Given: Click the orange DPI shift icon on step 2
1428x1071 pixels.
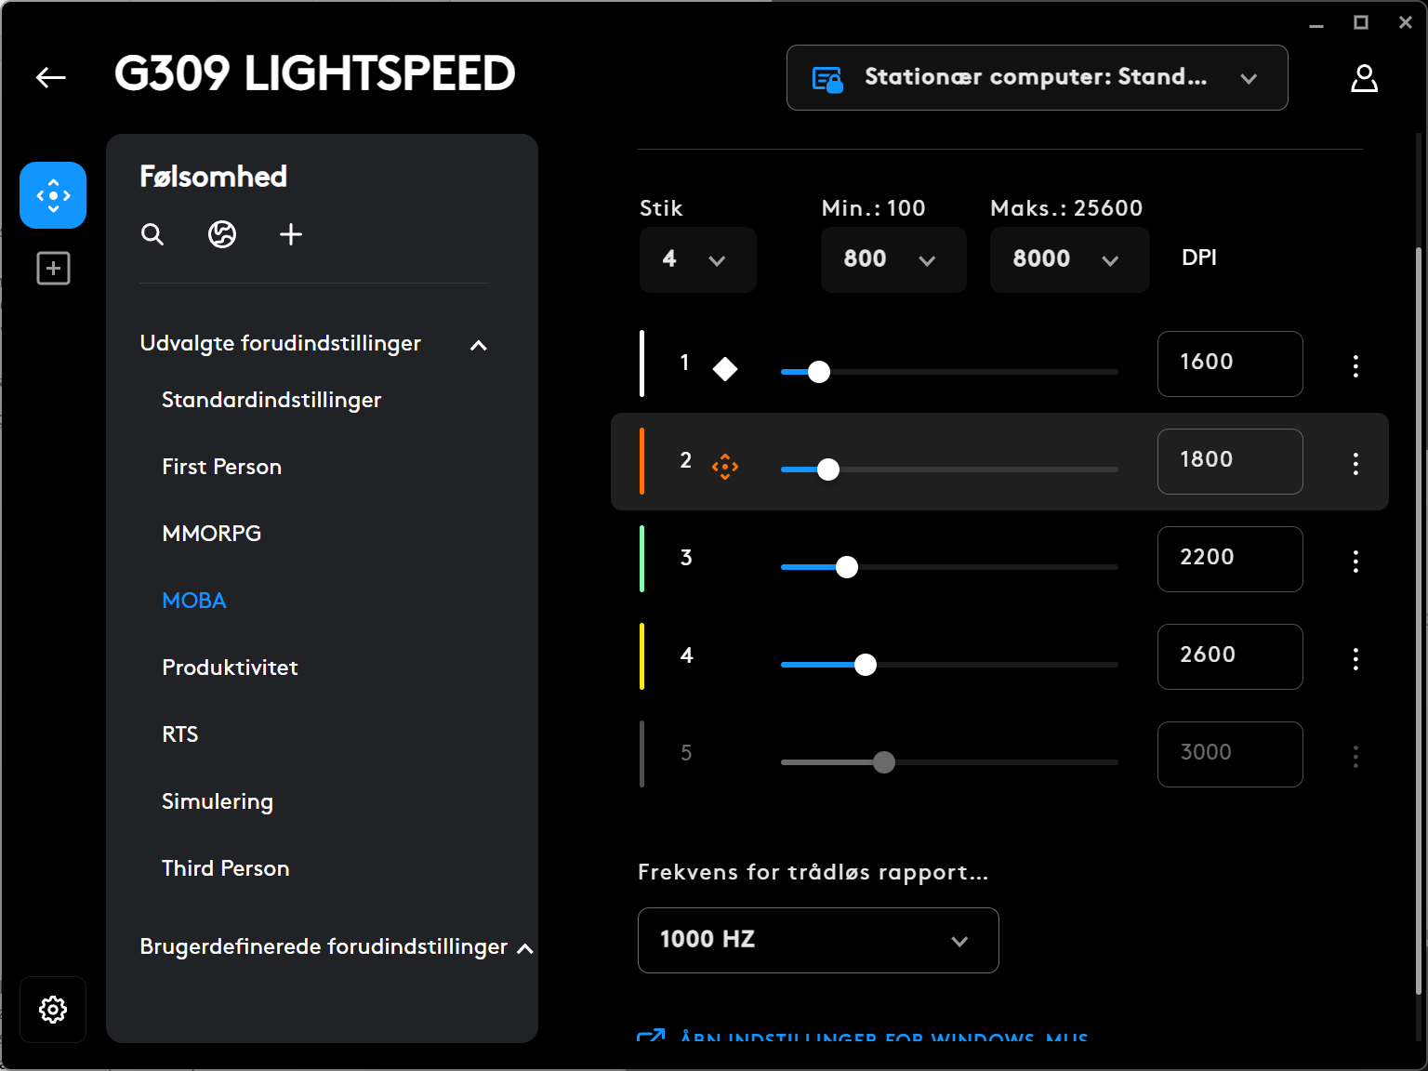Looking at the screenshot, I should click(725, 466).
